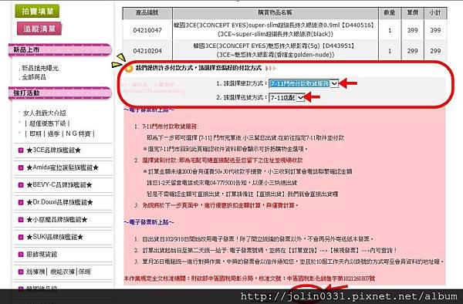Click purple bullet icon next to 小惡魔品牌旗艦館
The image size is (463, 304).
21,220
